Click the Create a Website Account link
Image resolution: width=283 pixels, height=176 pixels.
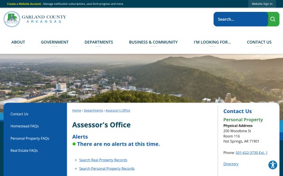tap(24, 4)
